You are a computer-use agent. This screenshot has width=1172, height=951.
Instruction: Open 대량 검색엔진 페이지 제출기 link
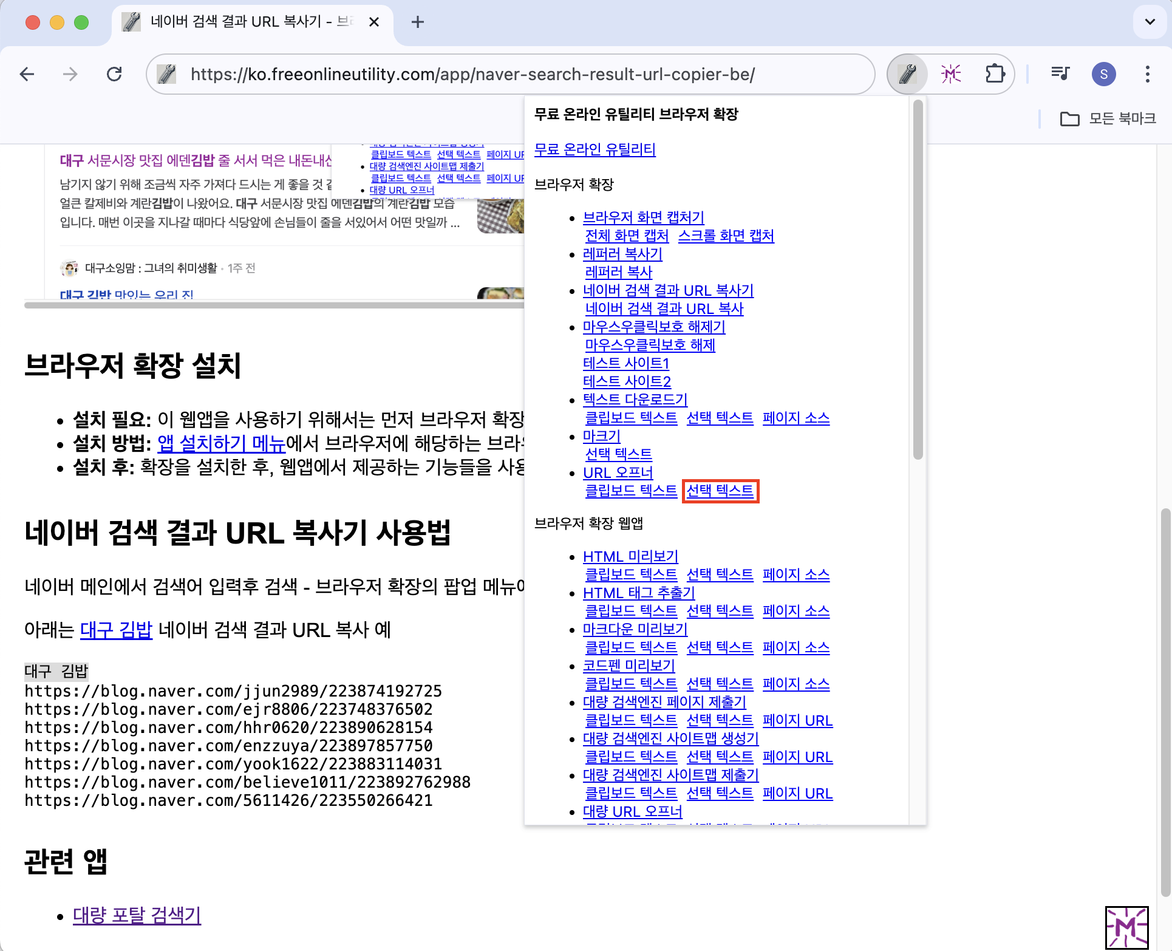tap(664, 702)
